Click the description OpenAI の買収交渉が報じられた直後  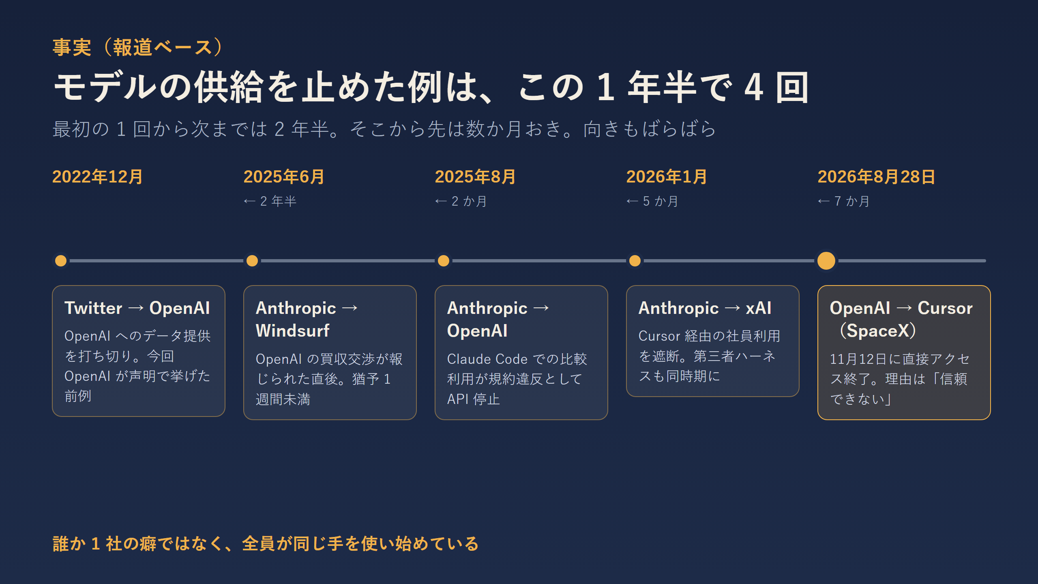(329, 379)
